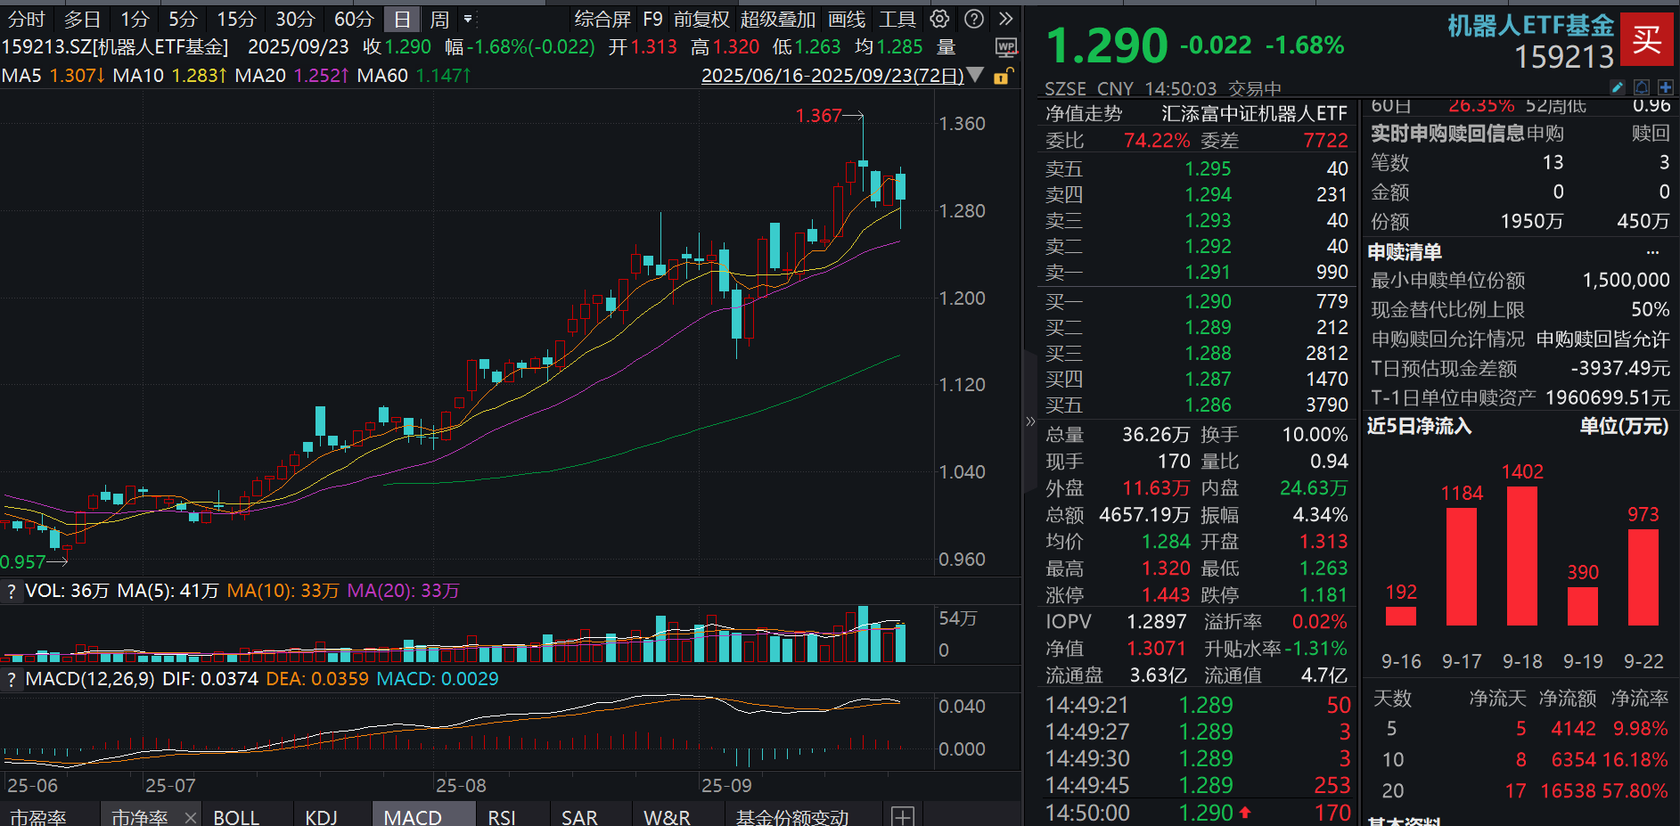This screenshot has height=826, width=1680.
Task: Switch to the KDJ indicator tab
Action: click(x=319, y=816)
